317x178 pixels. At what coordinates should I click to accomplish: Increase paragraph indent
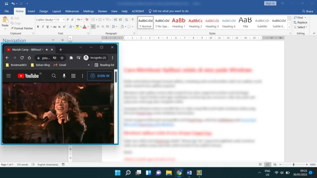pyautogui.click(x=120, y=19)
